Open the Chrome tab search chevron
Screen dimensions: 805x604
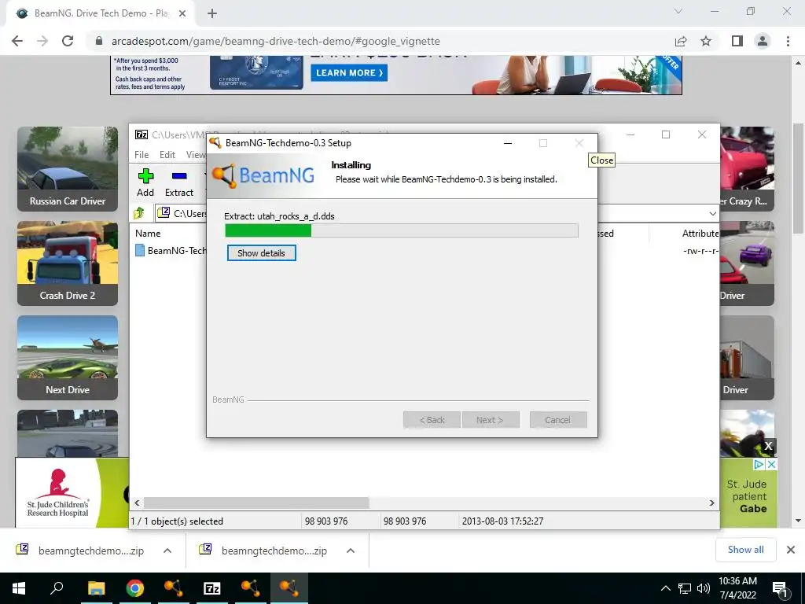coord(678,11)
